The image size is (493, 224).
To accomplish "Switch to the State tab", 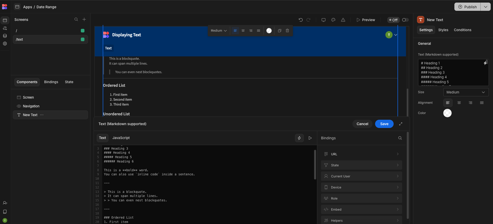I will coord(69,82).
